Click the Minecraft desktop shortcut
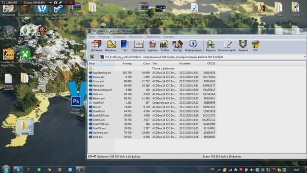307x173 pixels. coord(25,56)
